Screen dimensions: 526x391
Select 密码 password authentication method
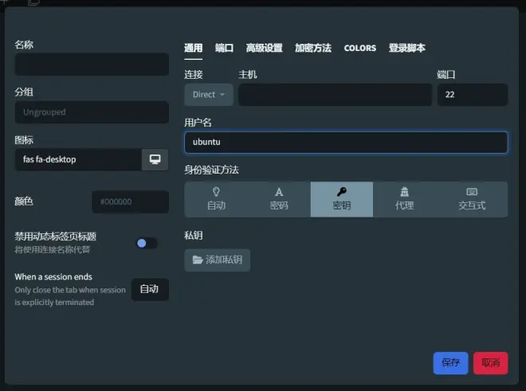279,199
